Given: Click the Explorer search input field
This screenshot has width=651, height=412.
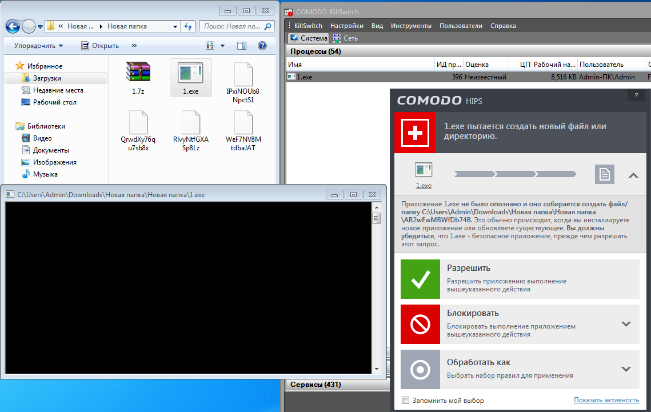Looking at the screenshot, I should pos(233,26).
